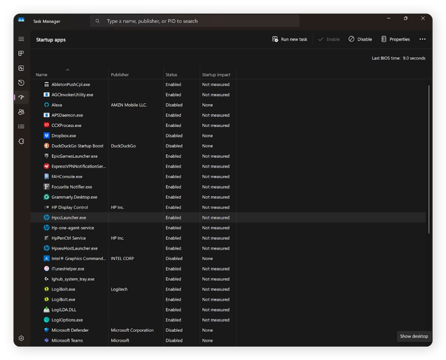Image resolution: width=446 pixels, height=360 pixels.
Task: Click the search magnifier icon
Action: coord(98,21)
